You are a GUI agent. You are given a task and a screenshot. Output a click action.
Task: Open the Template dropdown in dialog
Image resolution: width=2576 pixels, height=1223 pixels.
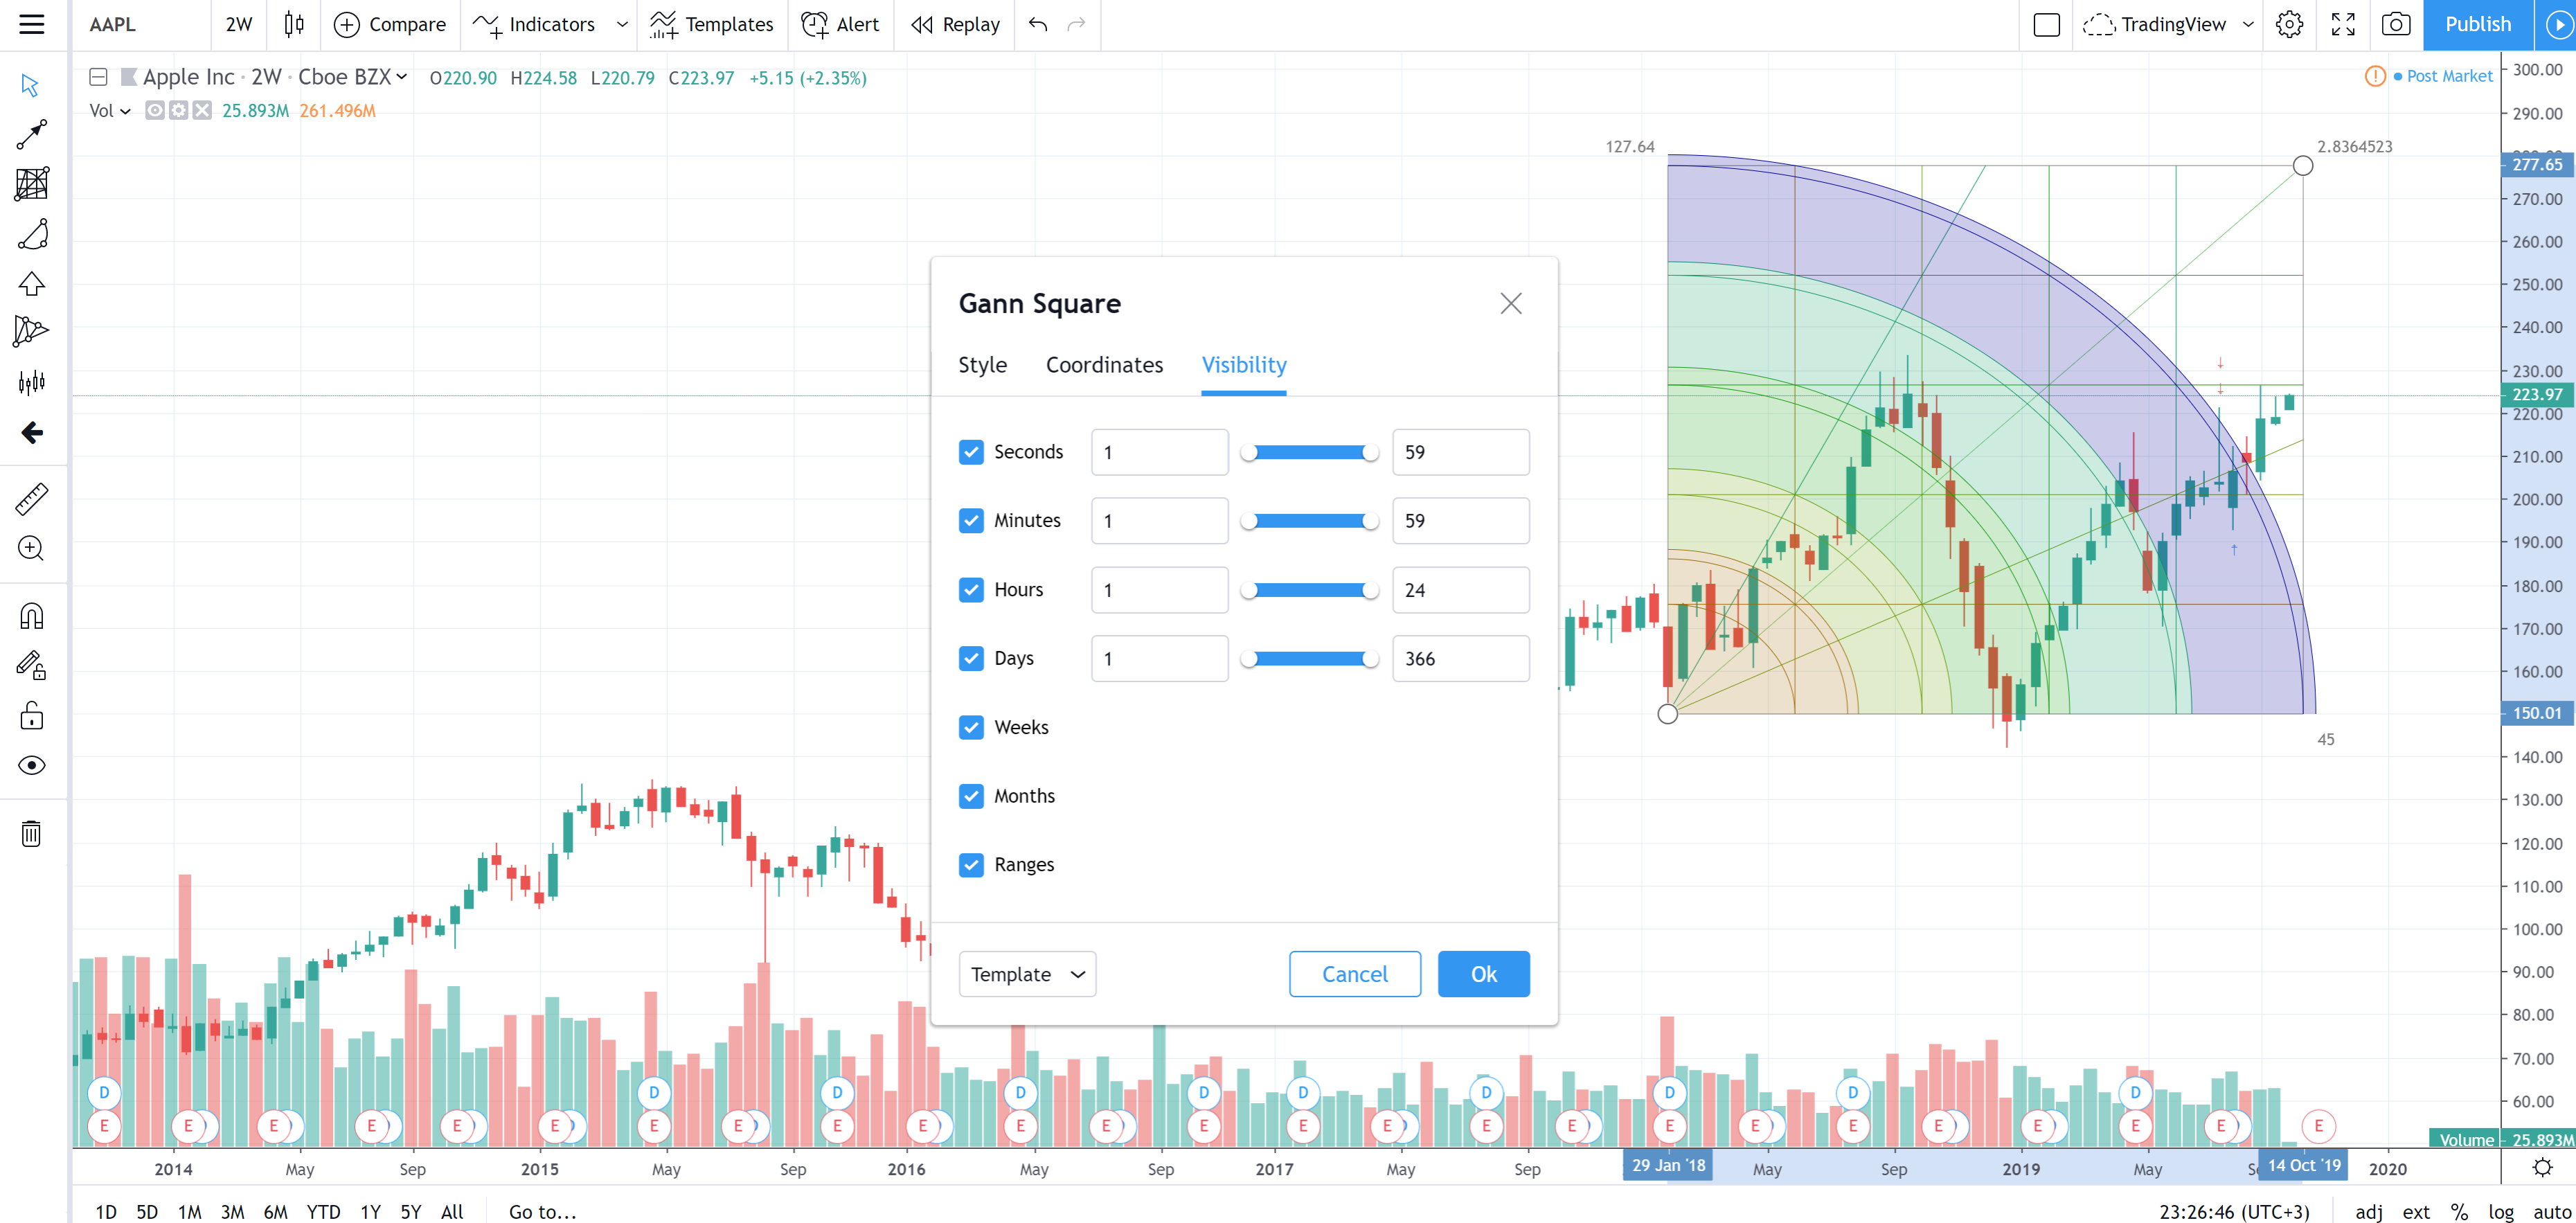[x=1027, y=974]
